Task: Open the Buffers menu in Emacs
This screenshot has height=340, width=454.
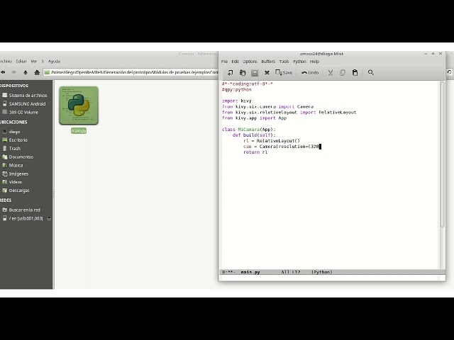Action: 268,62
